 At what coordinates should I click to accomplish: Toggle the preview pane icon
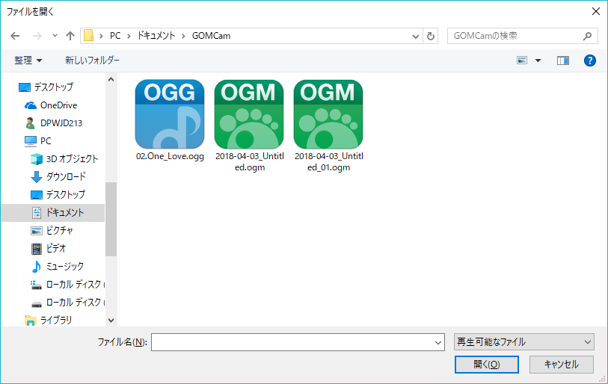563,60
